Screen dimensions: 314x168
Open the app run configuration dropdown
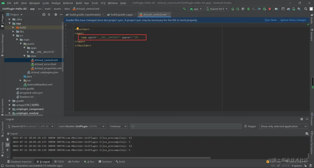(196, 9)
